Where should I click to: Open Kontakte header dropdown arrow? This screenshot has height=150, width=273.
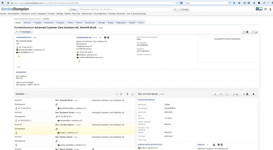27,94
